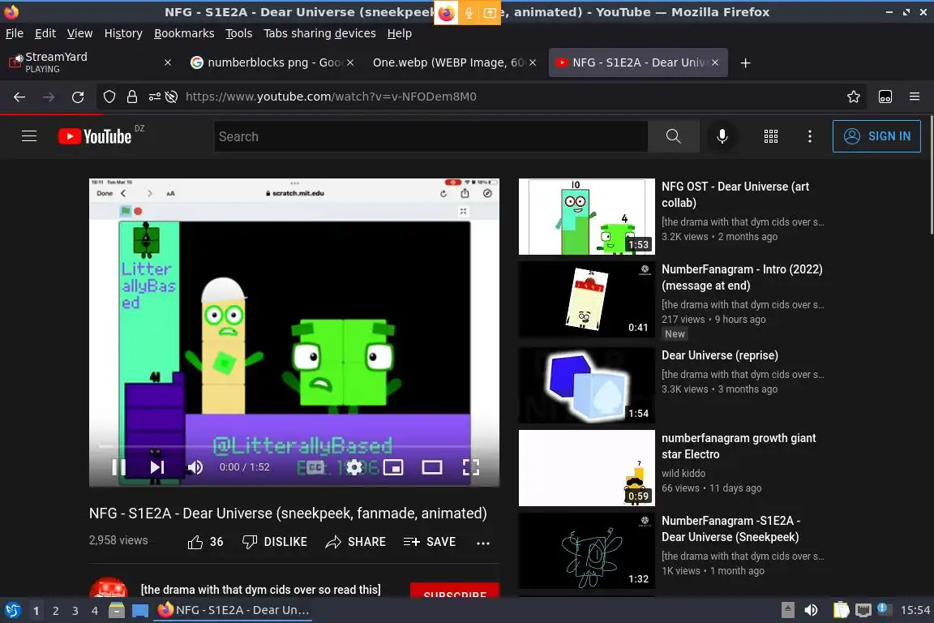Share the video
Screen dimensions: 934x623
[x=356, y=542]
